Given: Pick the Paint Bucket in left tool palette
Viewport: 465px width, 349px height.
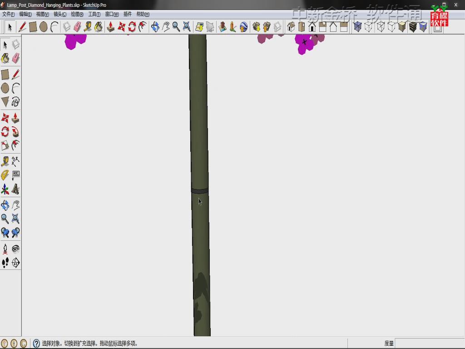Looking at the screenshot, I should (5, 58).
